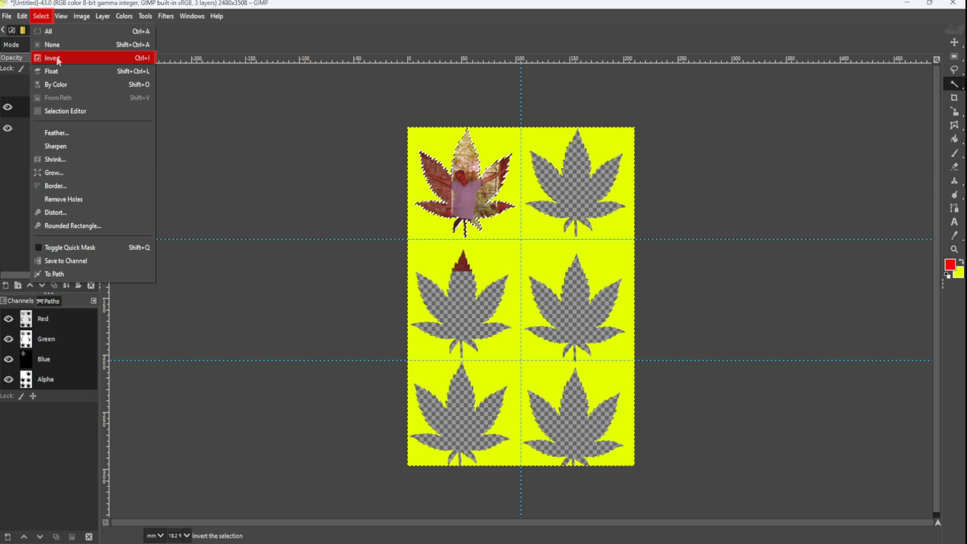Toggle visibility of the Blue channel
Image resolution: width=967 pixels, height=544 pixels.
point(9,359)
